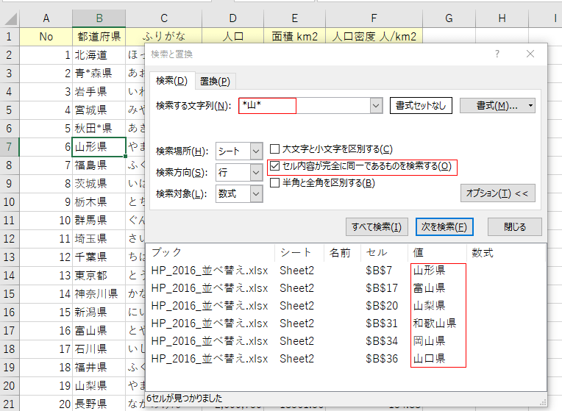Select column G header

[449, 18]
